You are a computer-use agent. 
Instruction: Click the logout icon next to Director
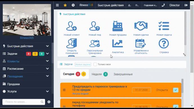186,5
